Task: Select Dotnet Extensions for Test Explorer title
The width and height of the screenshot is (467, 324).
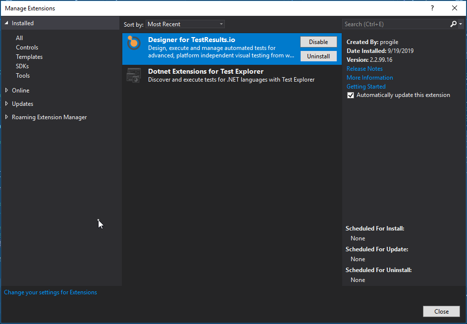Action: (x=206, y=71)
